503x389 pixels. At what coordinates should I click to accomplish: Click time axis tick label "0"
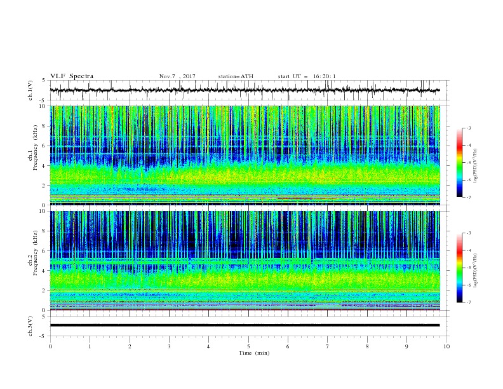coord(50,346)
